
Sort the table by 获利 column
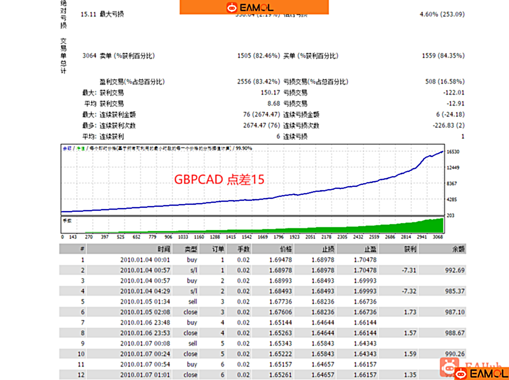pyautogui.click(x=409, y=249)
